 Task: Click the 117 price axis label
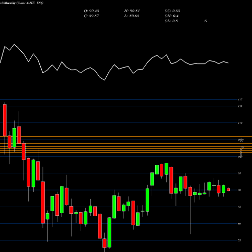pos(240,100)
